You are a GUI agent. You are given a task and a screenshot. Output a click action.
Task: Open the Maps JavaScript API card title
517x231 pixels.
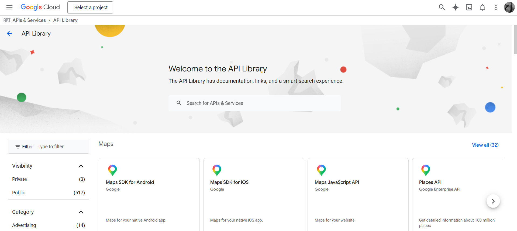click(337, 182)
